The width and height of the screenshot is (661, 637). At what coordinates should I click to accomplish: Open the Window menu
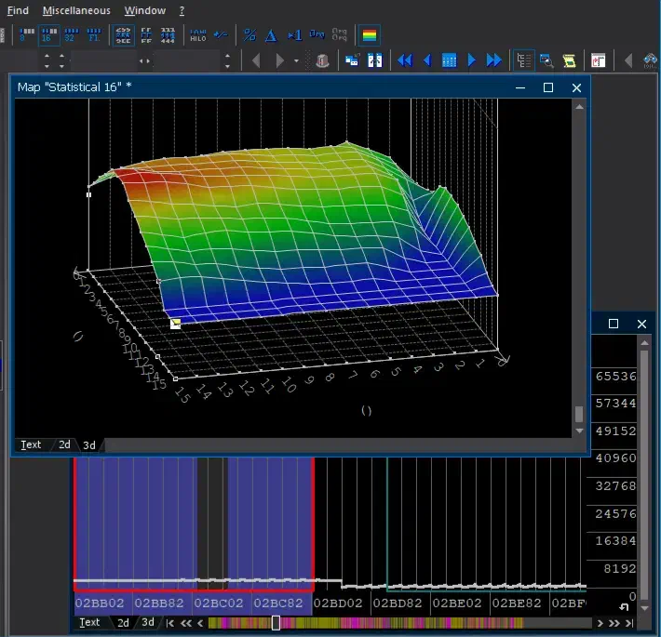144,10
